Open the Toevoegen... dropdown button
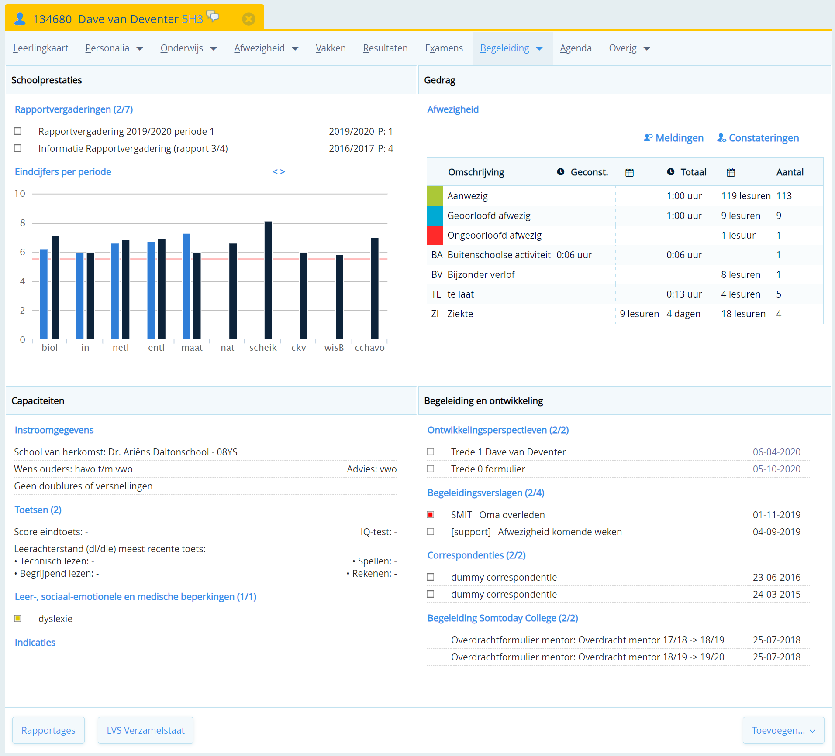This screenshot has height=756, width=835. click(783, 730)
